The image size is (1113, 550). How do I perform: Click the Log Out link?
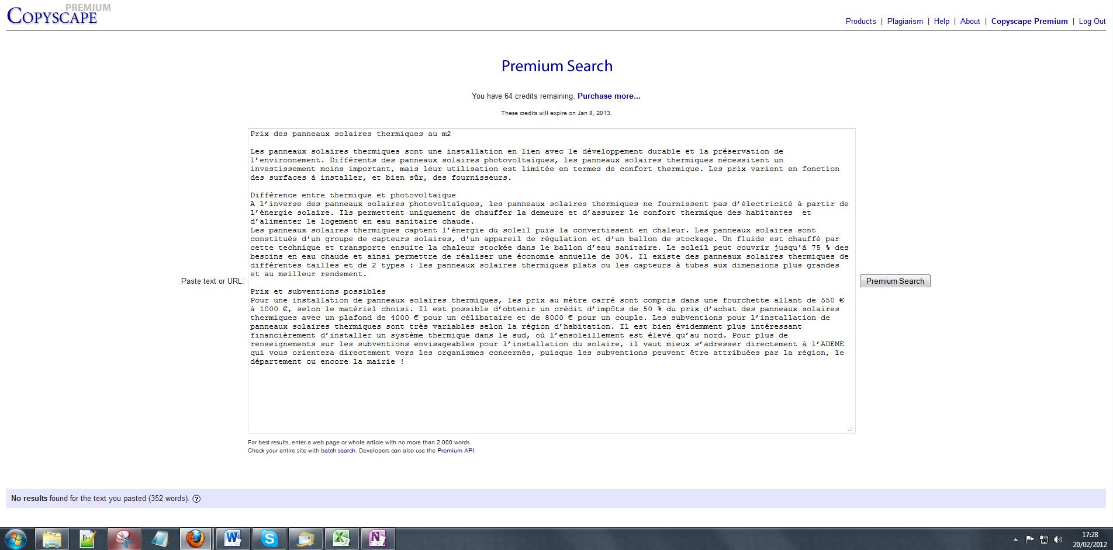(x=1092, y=21)
